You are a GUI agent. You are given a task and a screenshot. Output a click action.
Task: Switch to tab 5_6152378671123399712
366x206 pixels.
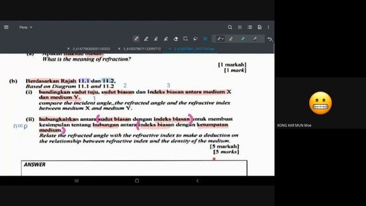click(x=142, y=49)
